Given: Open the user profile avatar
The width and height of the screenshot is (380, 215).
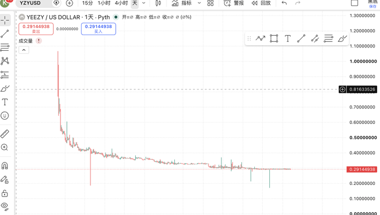Looking at the screenshot, I should (x=5, y=3).
